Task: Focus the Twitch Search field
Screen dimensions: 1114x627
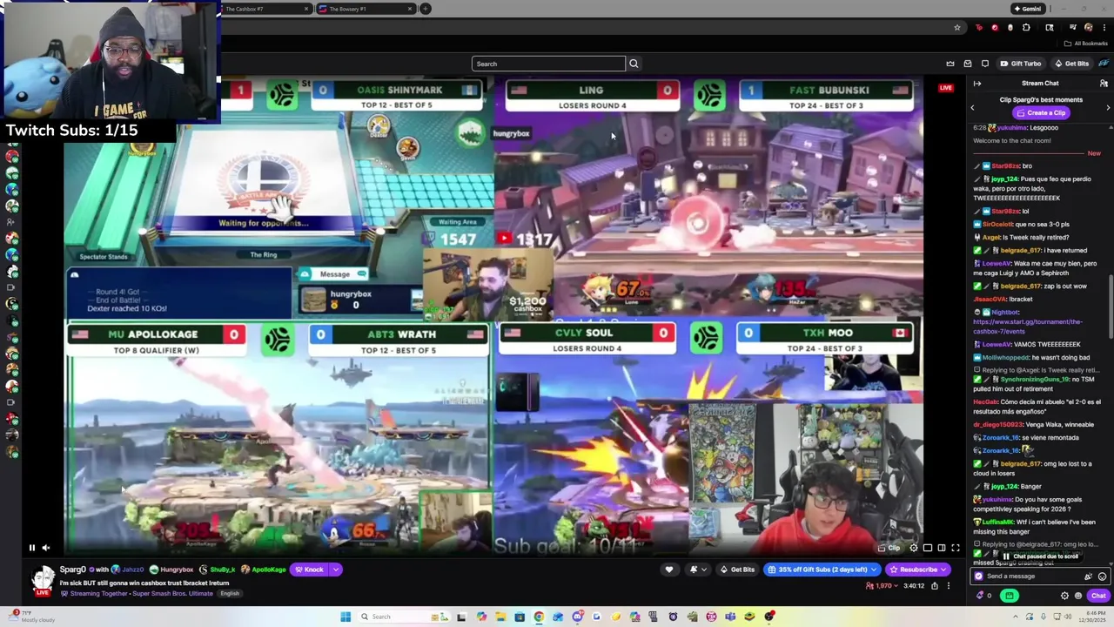Action: tap(548, 64)
